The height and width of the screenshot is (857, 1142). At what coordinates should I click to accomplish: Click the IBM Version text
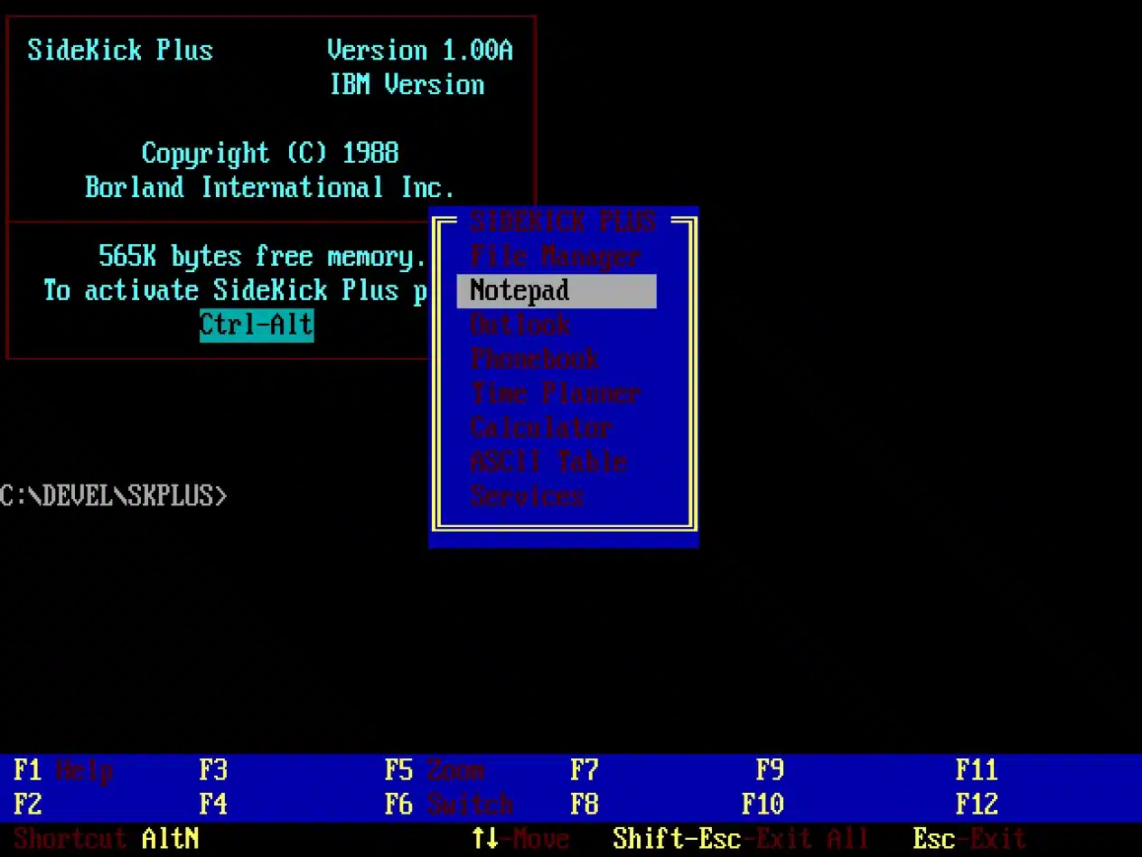(407, 85)
